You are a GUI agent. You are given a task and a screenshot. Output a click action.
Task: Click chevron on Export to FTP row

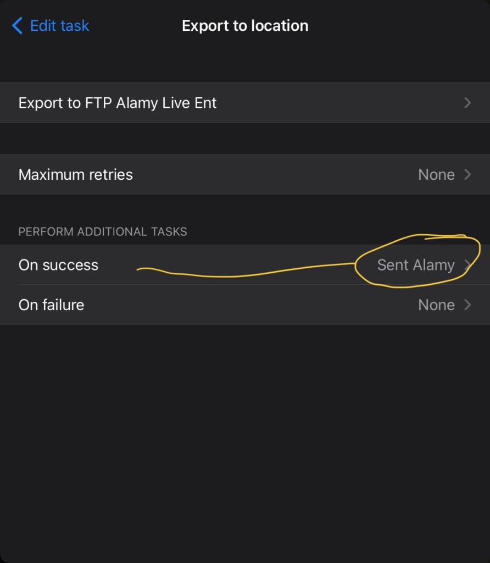pyautogui.click(x=467, y=103)
